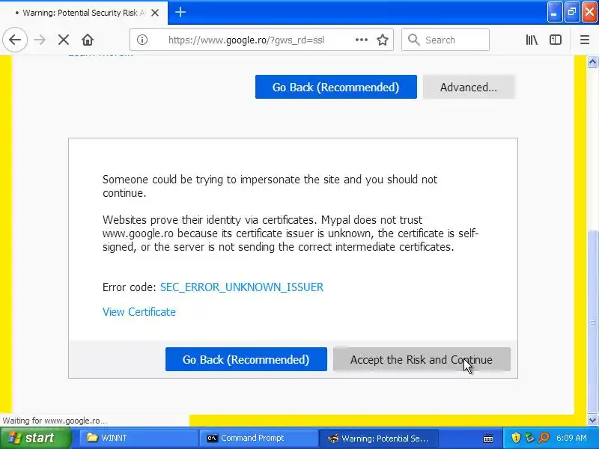599x449 pixels.
Task: Open page actions three-dots menu
Action: pyautogui.click(x=361, y=40)
